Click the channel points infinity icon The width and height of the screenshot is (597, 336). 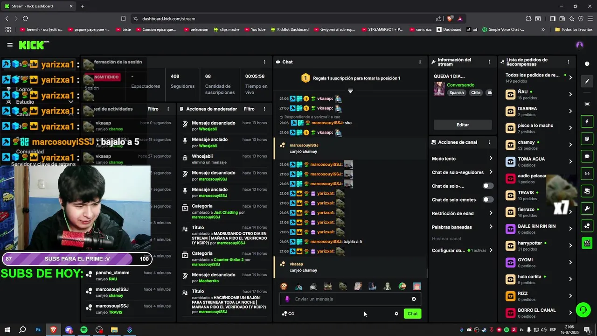point(288,314)
